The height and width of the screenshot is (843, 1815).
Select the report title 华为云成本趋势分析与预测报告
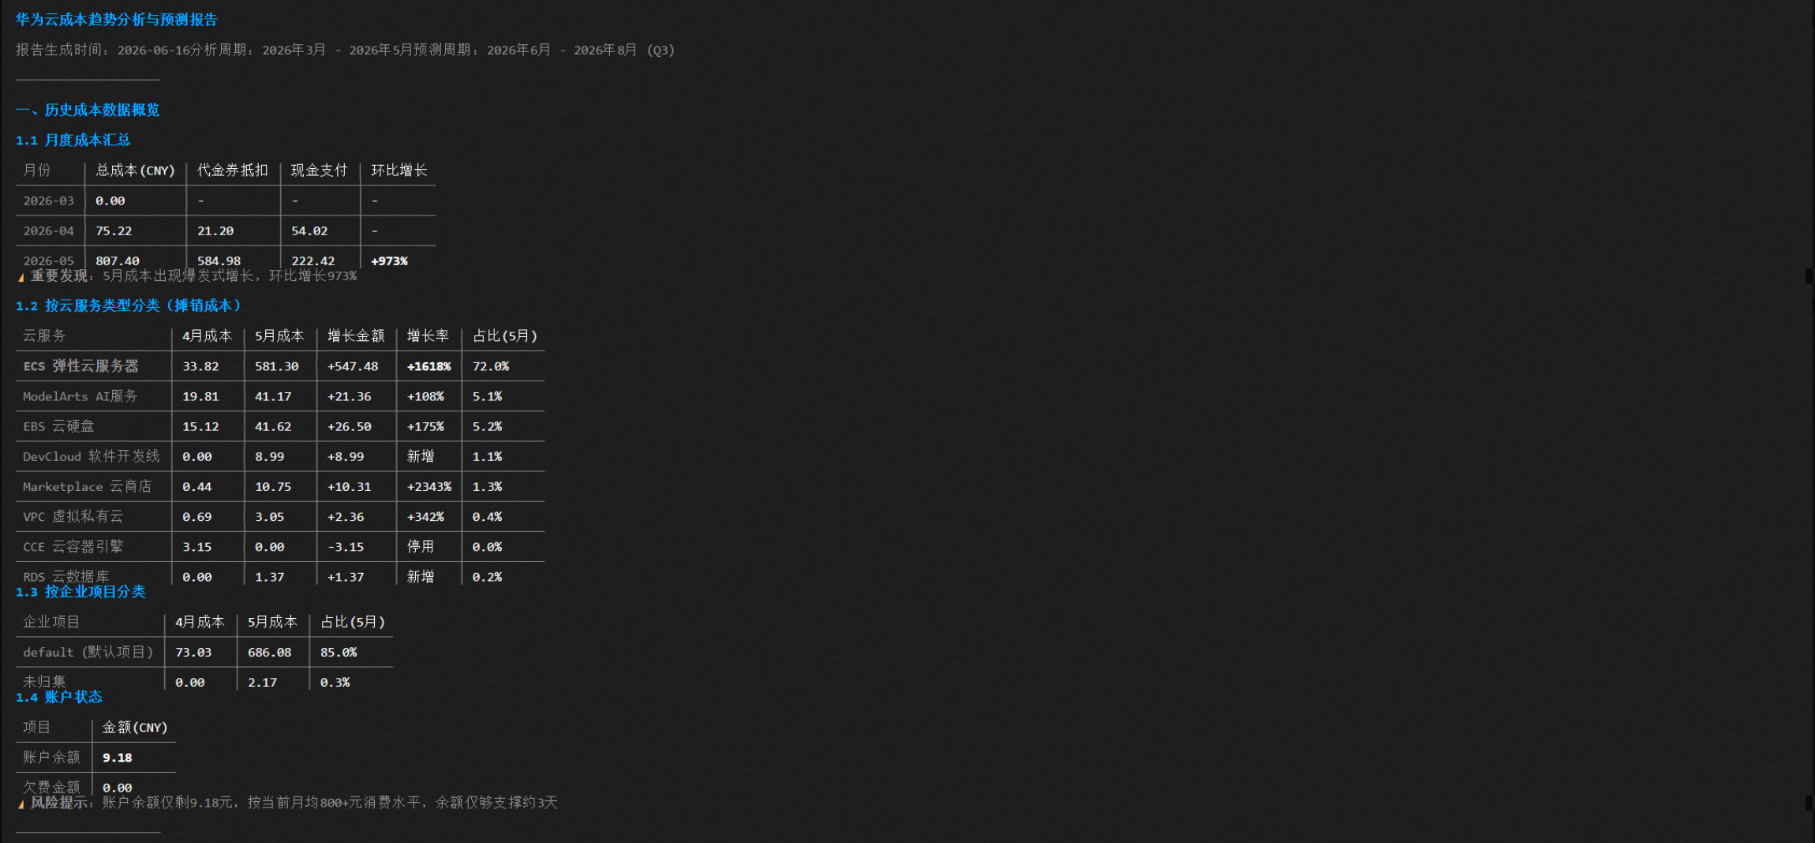pyautogui.click(x=117, y=20)
